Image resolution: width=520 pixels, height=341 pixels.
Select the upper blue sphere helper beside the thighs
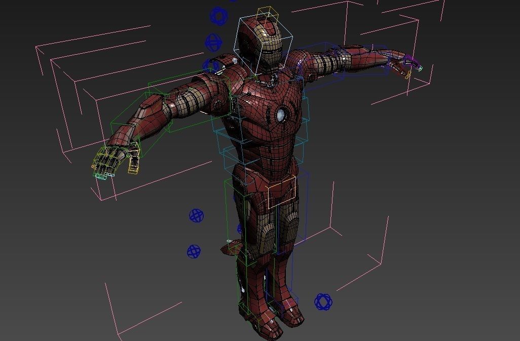pyautogui.click(x=196, y=216)
